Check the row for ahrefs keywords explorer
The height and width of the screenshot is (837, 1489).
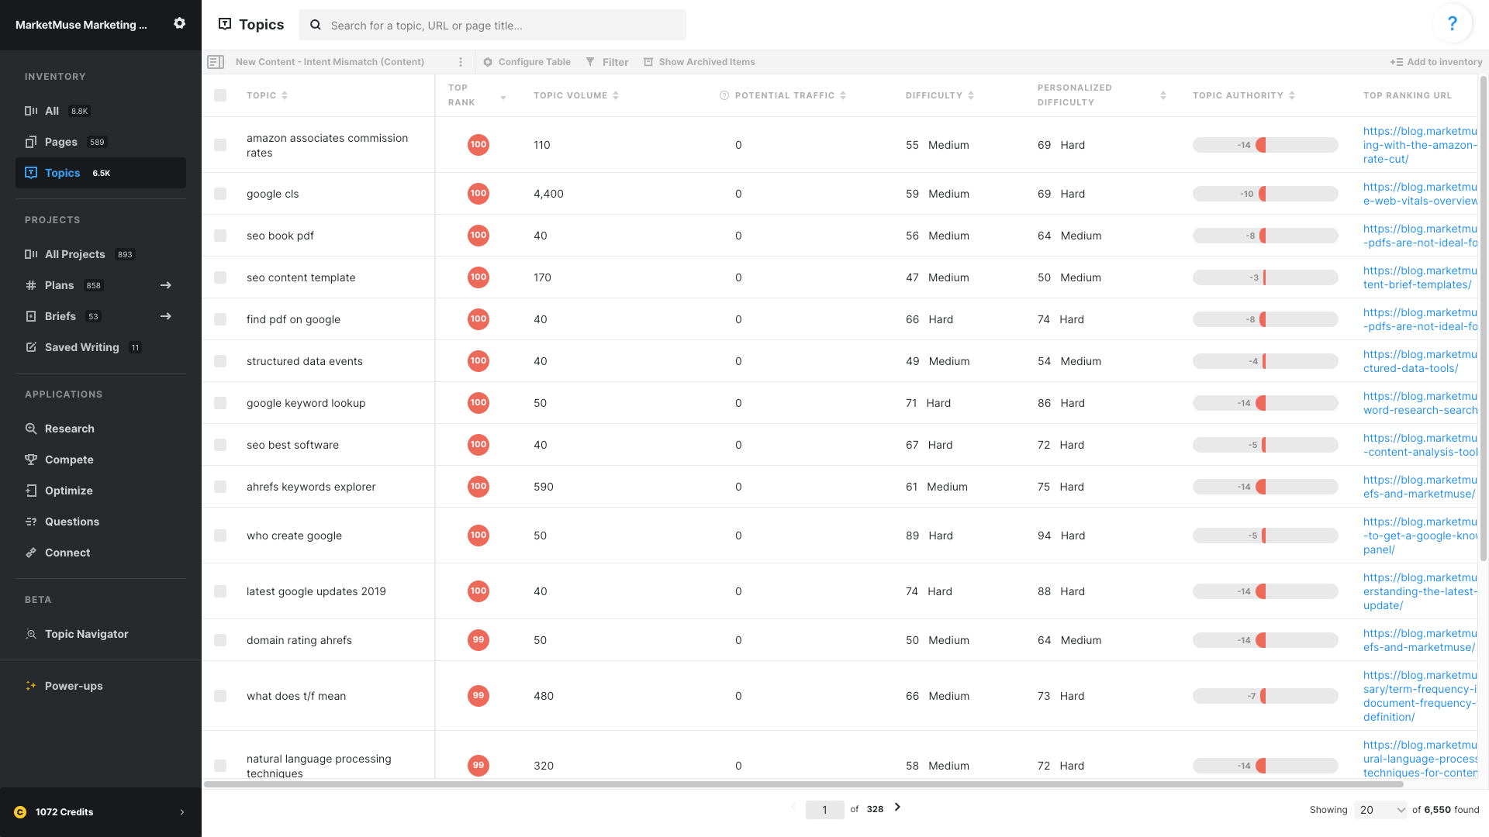click(220, 486)
